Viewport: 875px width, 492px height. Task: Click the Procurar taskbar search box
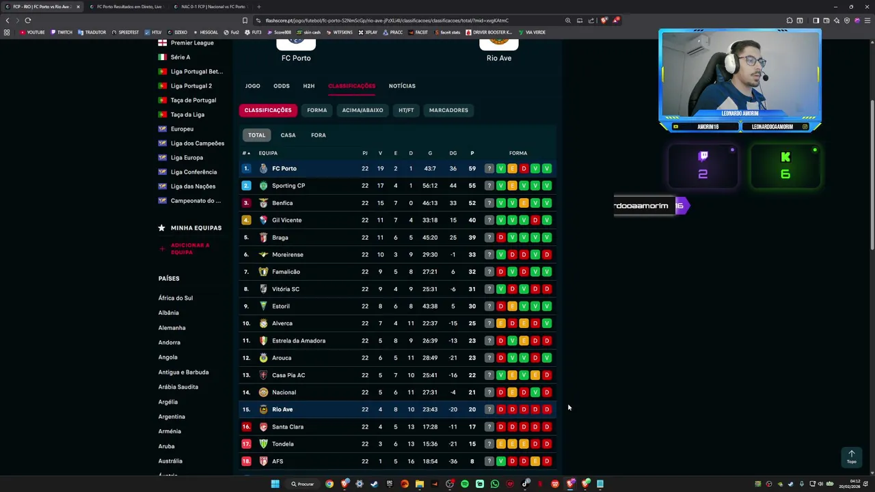302,484
